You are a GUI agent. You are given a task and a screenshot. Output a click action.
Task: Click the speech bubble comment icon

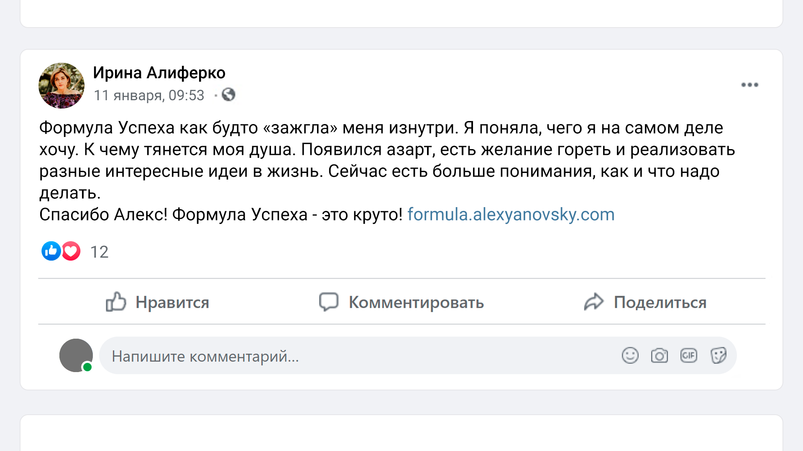[329, 302]
